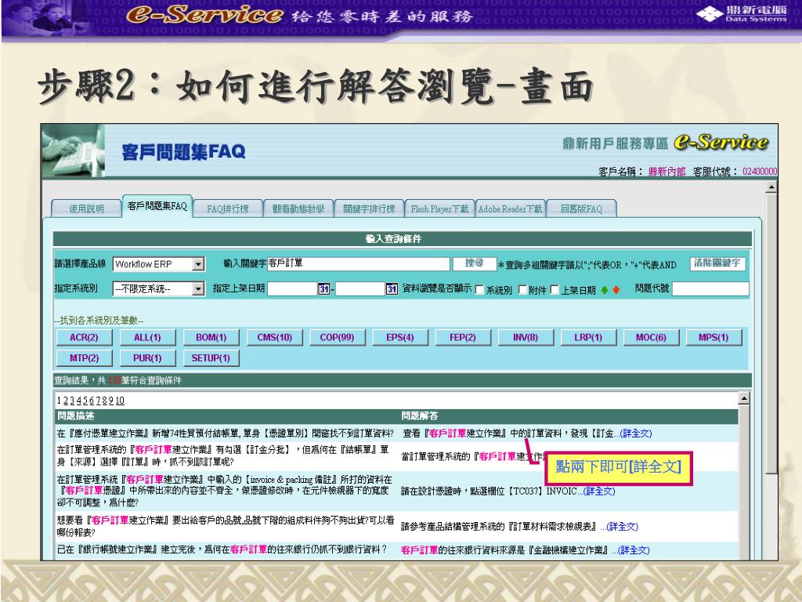802x602 pixels.
Task: Filter results by PUR(1)
Action: (x=147, y=357)
